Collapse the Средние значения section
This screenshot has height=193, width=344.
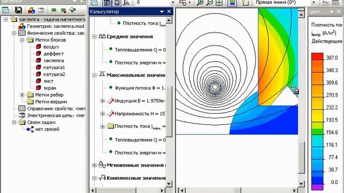95,36
